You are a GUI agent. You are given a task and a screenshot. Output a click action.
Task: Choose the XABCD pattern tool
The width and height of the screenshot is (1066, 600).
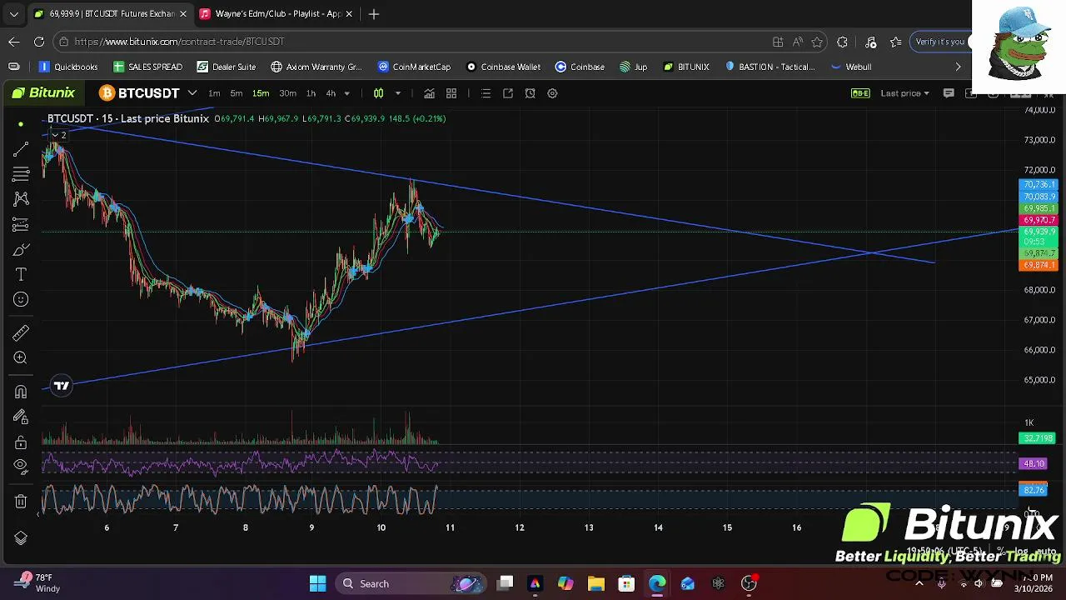pos(21,199)
